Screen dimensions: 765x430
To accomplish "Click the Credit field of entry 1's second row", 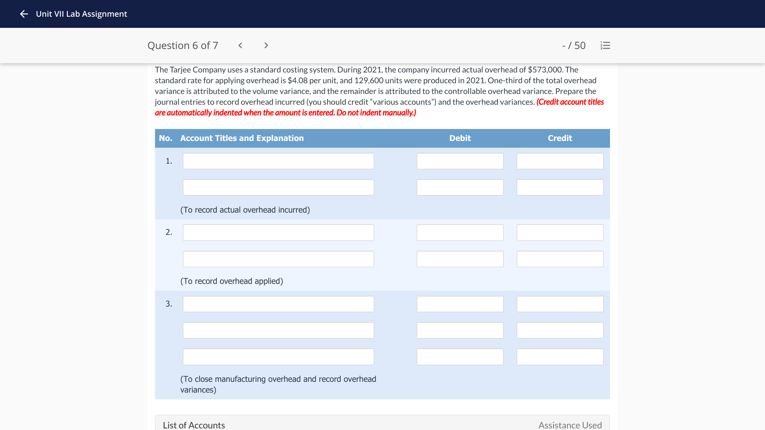I will click(560, 187).
